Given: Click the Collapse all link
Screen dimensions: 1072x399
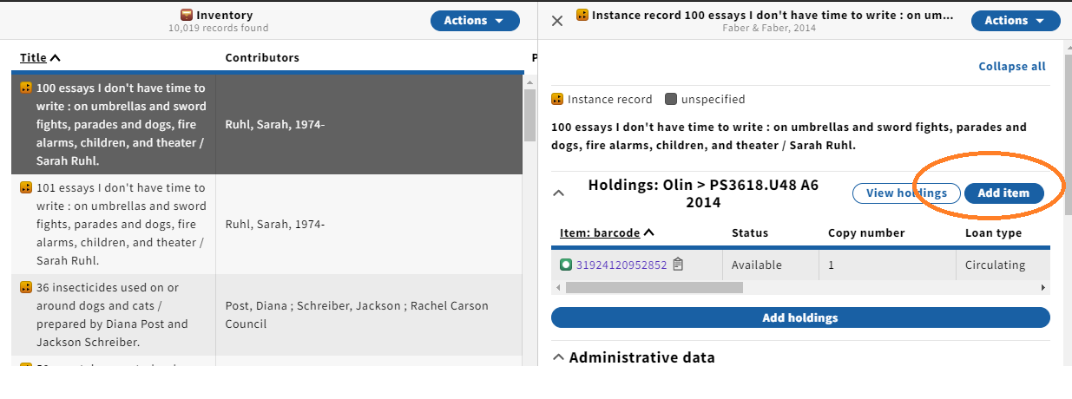Looking at the screenshot, I should 1012,66.
